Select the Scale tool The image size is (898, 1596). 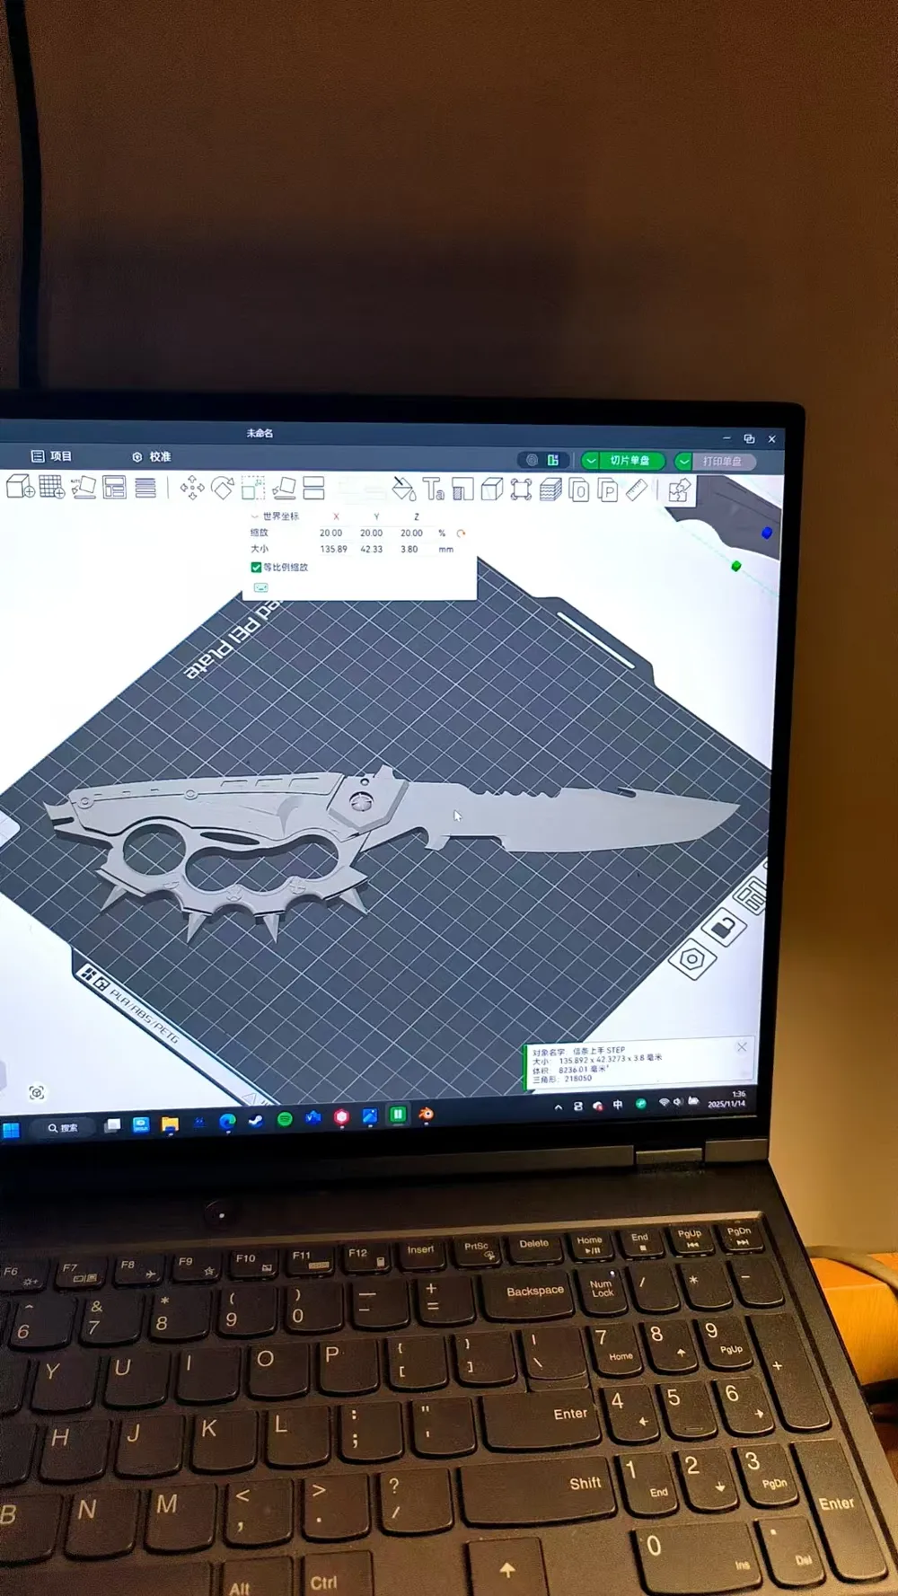point(253,488)
